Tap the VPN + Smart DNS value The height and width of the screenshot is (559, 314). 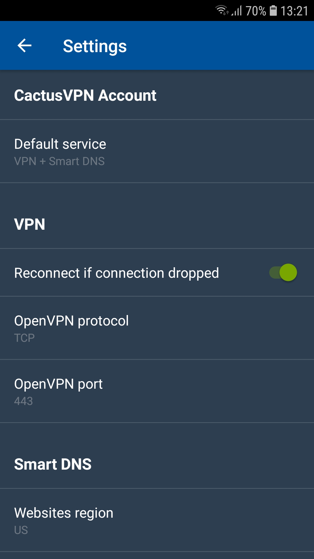tap(59, 161)
